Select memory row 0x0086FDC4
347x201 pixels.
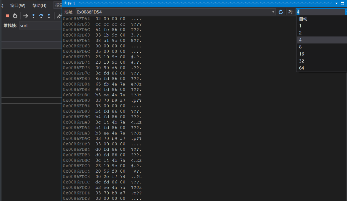(x=102, y=171)
